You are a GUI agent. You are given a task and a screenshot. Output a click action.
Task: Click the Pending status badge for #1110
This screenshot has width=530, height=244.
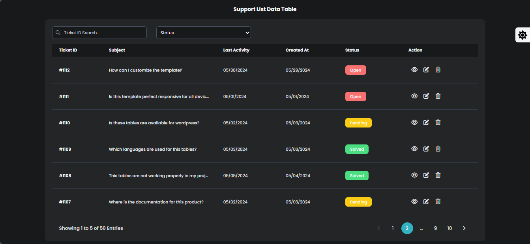click(358, 123)
